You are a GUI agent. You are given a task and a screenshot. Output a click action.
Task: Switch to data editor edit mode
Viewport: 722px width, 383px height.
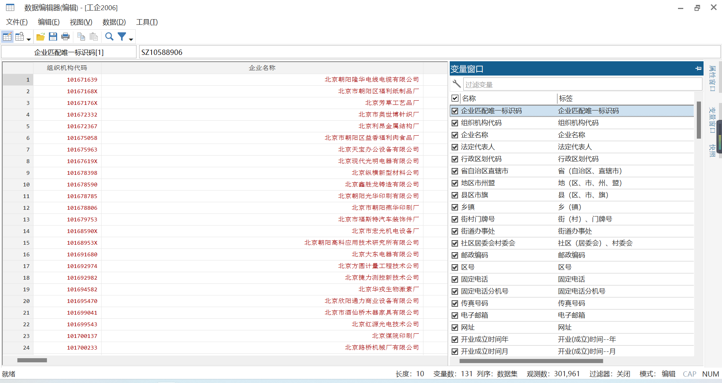pos(7,36)
